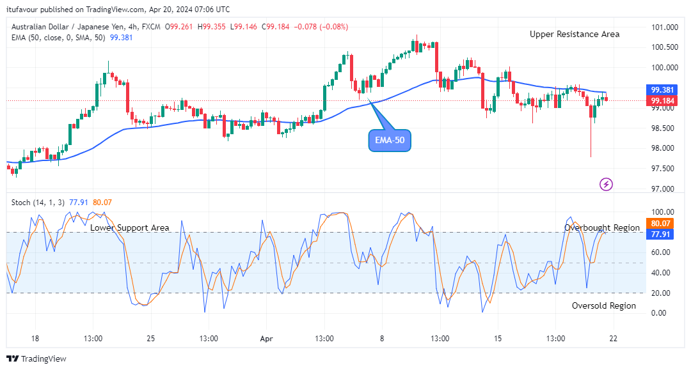691x370 pixels.
Task: Click the 101.000 price axis label
Action: [665, 27]
